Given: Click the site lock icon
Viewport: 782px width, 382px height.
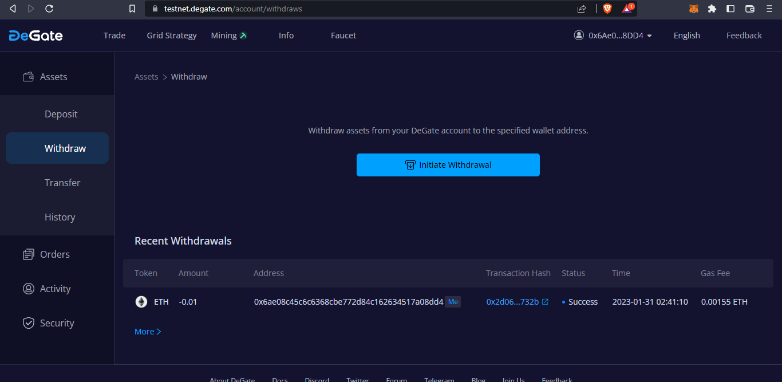Looking at the screenshot, I should pos(154,9).
